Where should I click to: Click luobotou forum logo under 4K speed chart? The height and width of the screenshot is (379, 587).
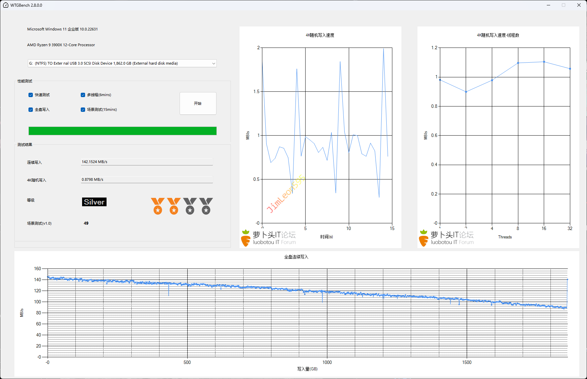pyautogui.click(x=268, y=238)
